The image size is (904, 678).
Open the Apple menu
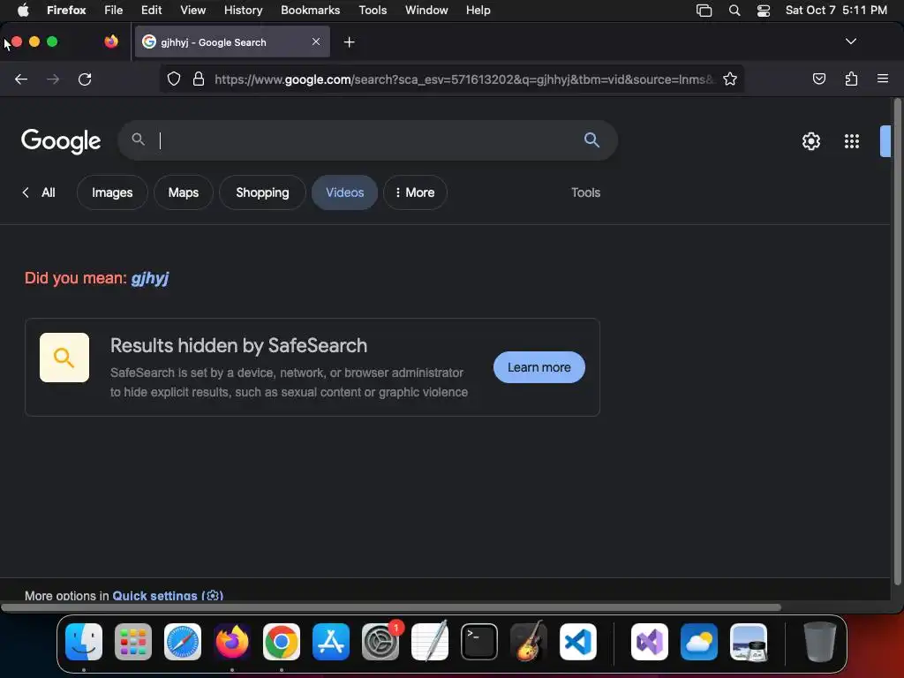pos(23,10)
